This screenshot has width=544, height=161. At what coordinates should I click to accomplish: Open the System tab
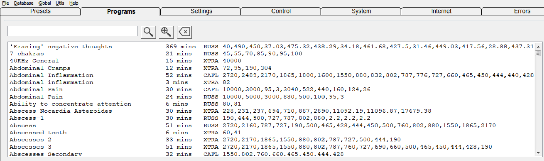pyautogui.click(x=361, y=11)
